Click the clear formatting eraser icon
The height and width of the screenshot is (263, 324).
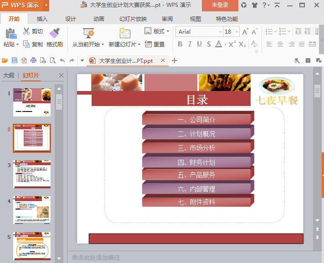254,44
